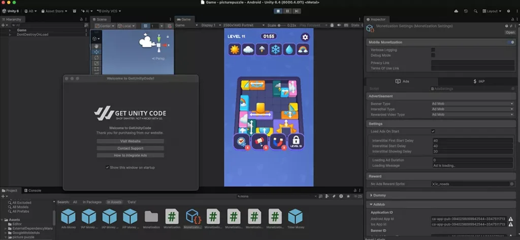
Task: Enable the Verbose Logging checkbox
Action: pos(433,50)
